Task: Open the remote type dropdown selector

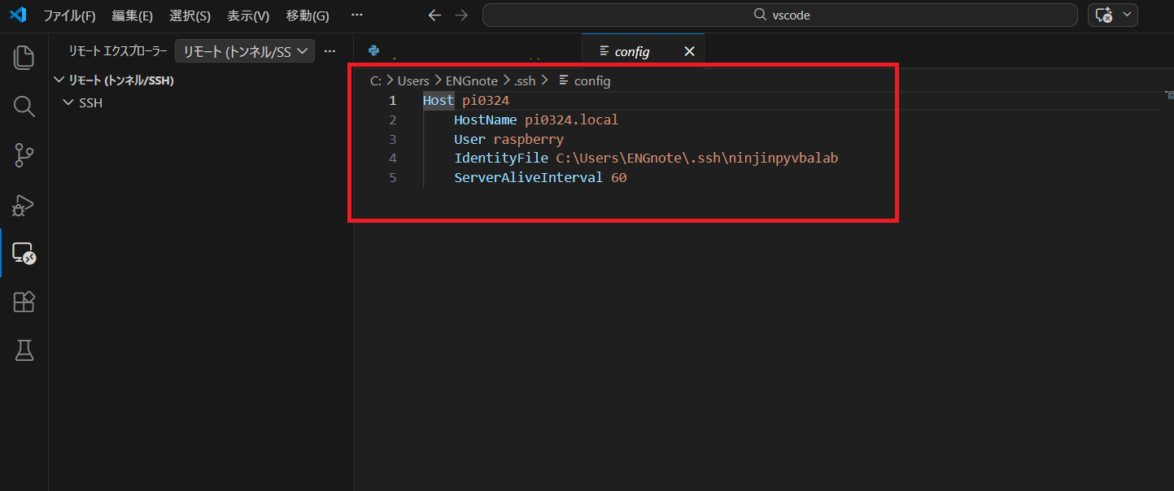Action: pos(245,51)
